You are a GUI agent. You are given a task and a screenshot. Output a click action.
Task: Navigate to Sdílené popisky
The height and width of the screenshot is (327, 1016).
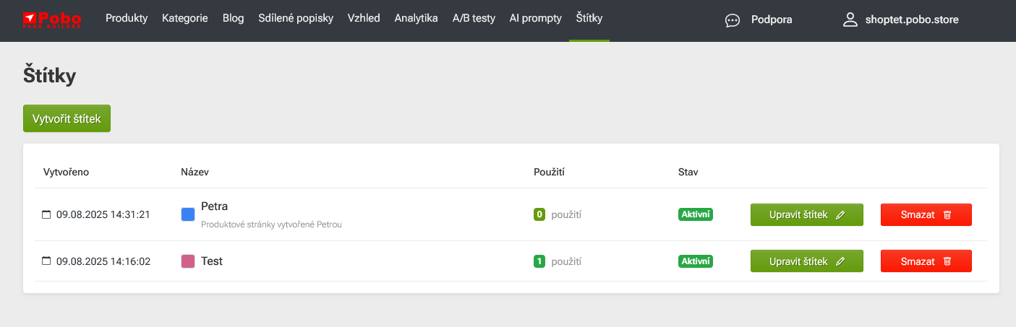(x=296, y=19)
